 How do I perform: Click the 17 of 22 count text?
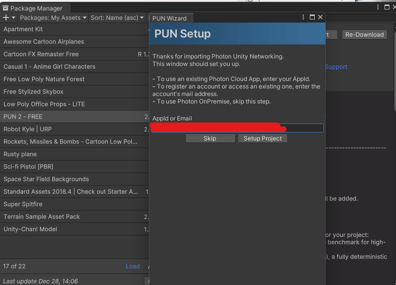point(15,266)
